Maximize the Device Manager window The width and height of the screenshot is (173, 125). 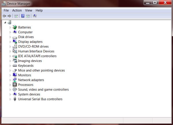[x=155, y=3]
